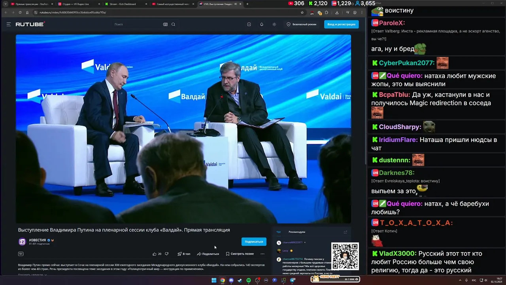Dislike the video with thumbs down

[166, 254]
